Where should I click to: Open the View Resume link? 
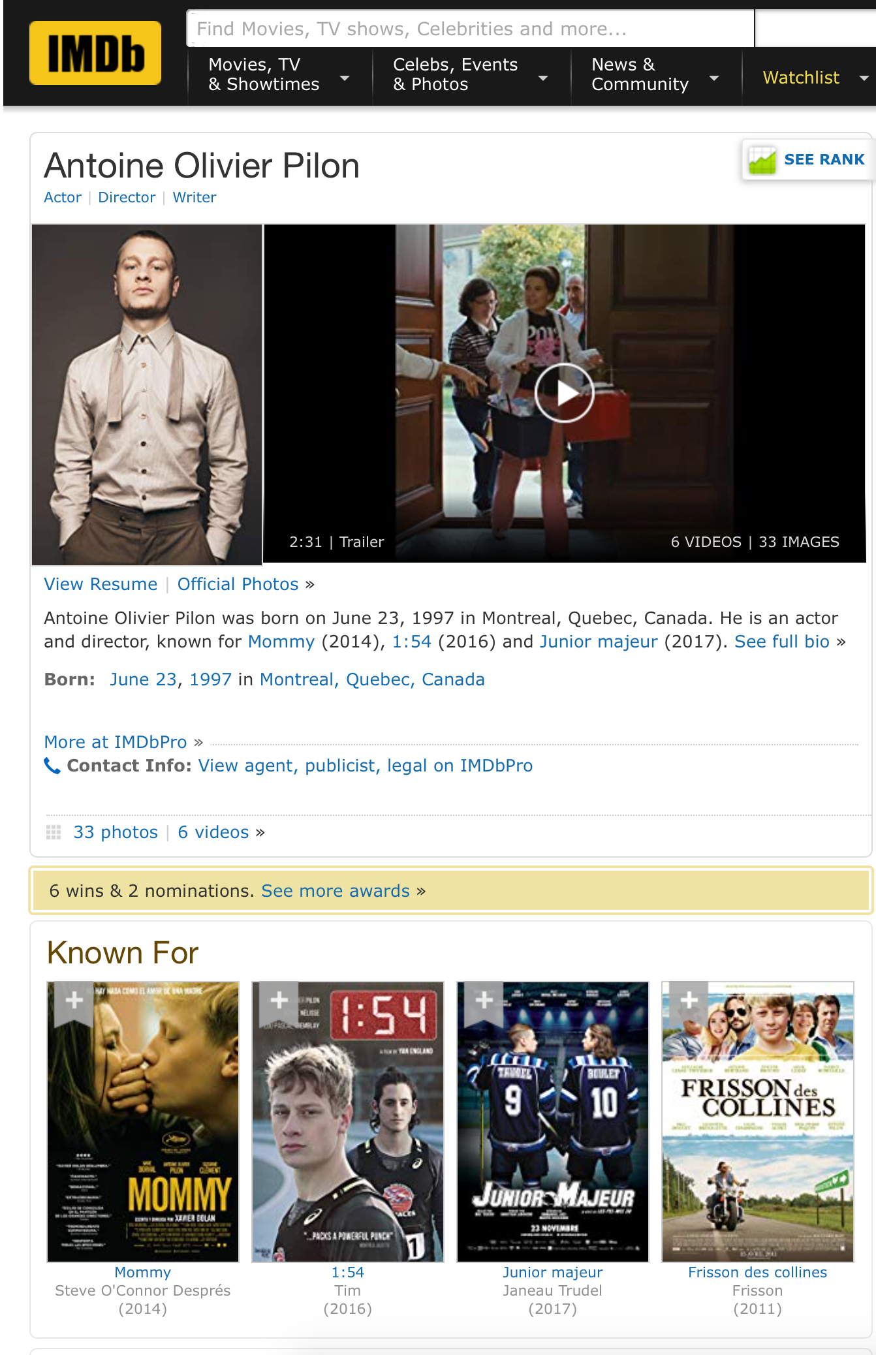click(101, 584)
